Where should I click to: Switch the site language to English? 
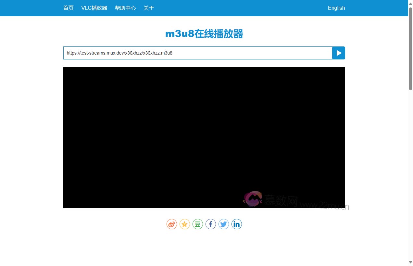[336, 8]
